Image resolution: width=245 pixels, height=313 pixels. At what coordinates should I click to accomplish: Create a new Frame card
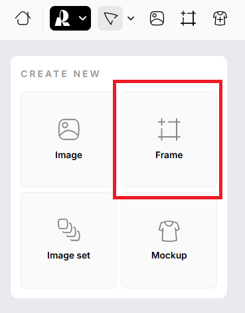click(169, 140)
